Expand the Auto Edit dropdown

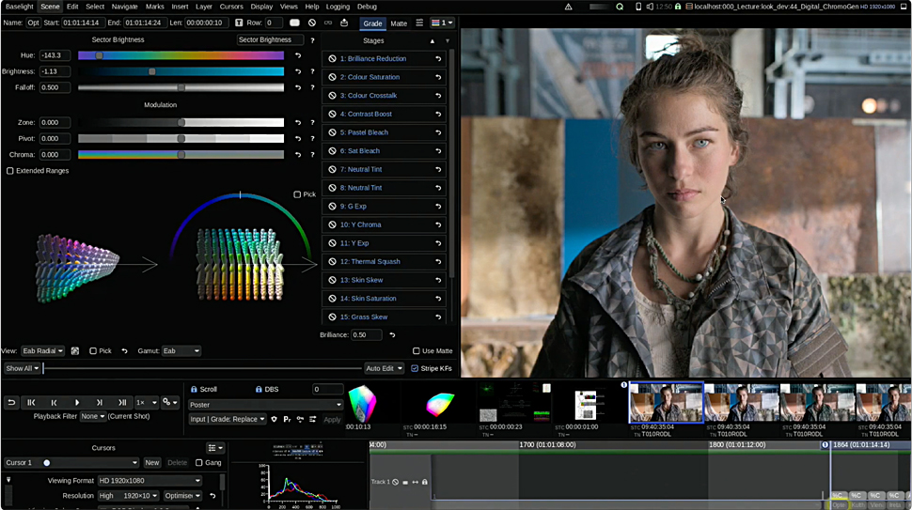pyautogui.click(x=385, y=368)
